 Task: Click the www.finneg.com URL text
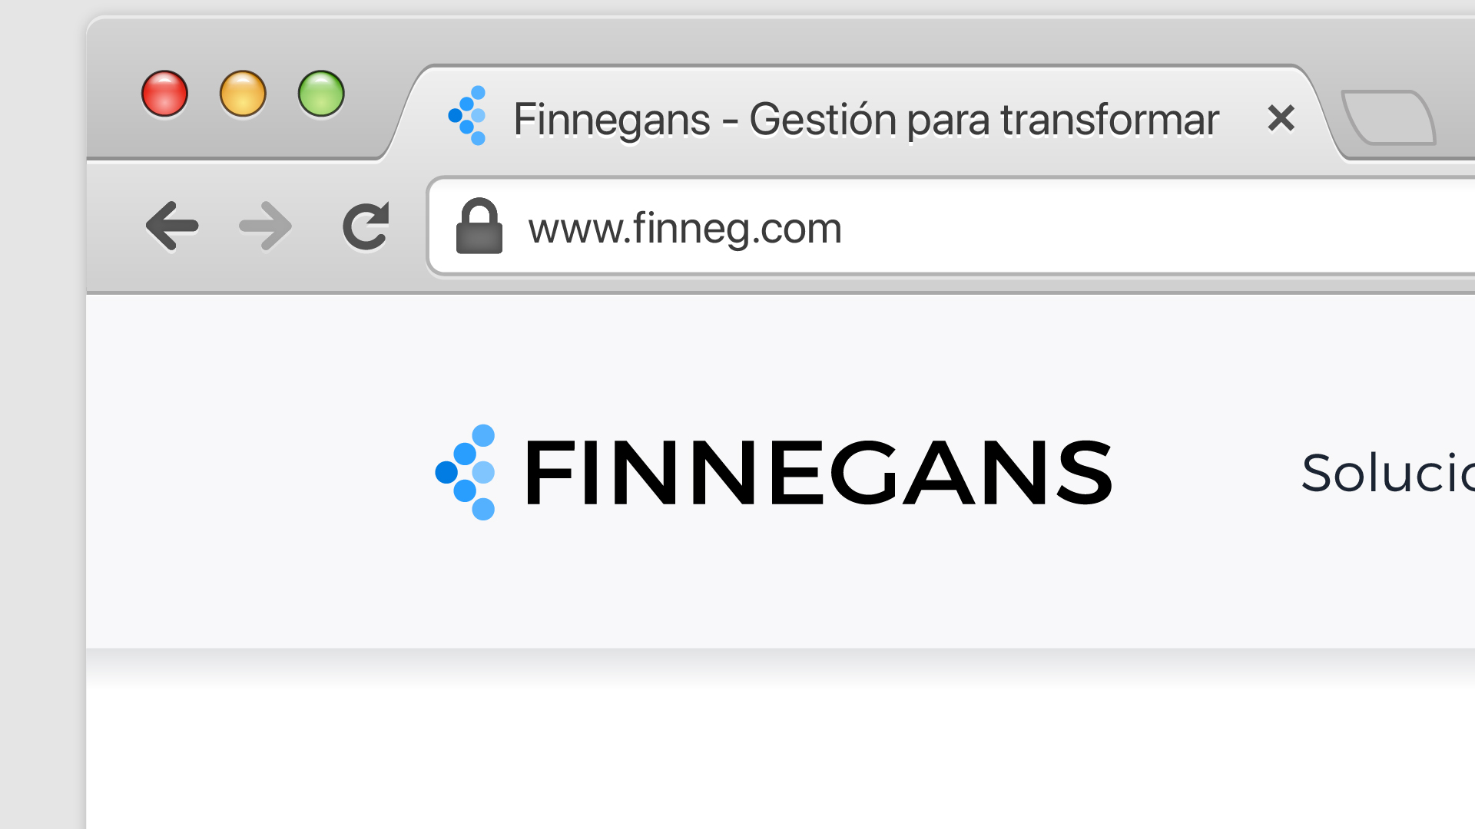click(684, 228)
